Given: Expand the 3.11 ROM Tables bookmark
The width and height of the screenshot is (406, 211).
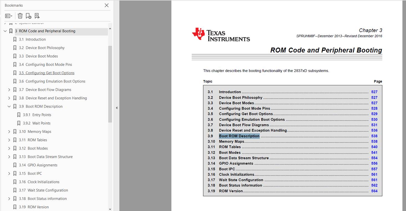Looking at the screenshot, I should click(9, 140).
